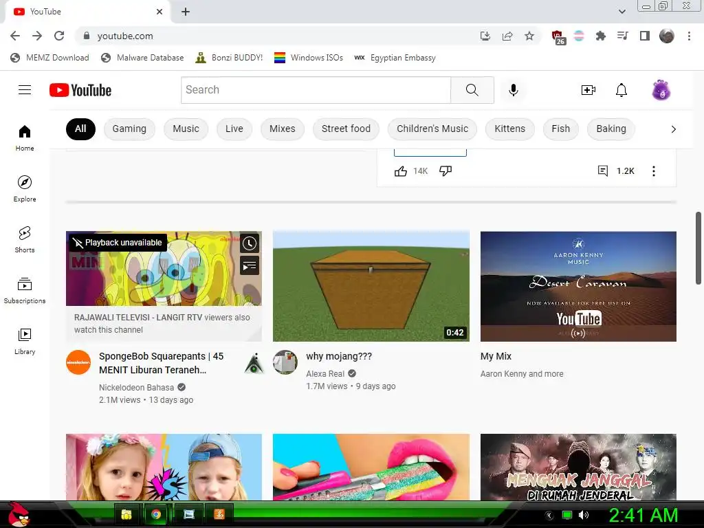
Task: Open the YouTube hamburger guide menu
Action: pos(25,90)
